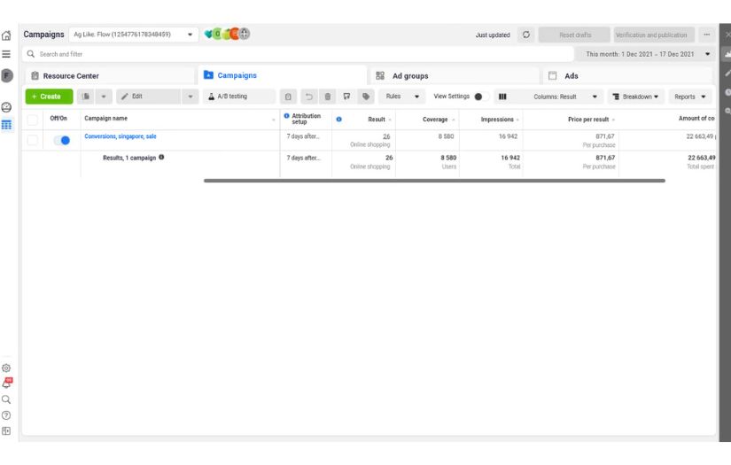Open the notifications bell icon
The image size is (731, 465).
pos(7,384)
